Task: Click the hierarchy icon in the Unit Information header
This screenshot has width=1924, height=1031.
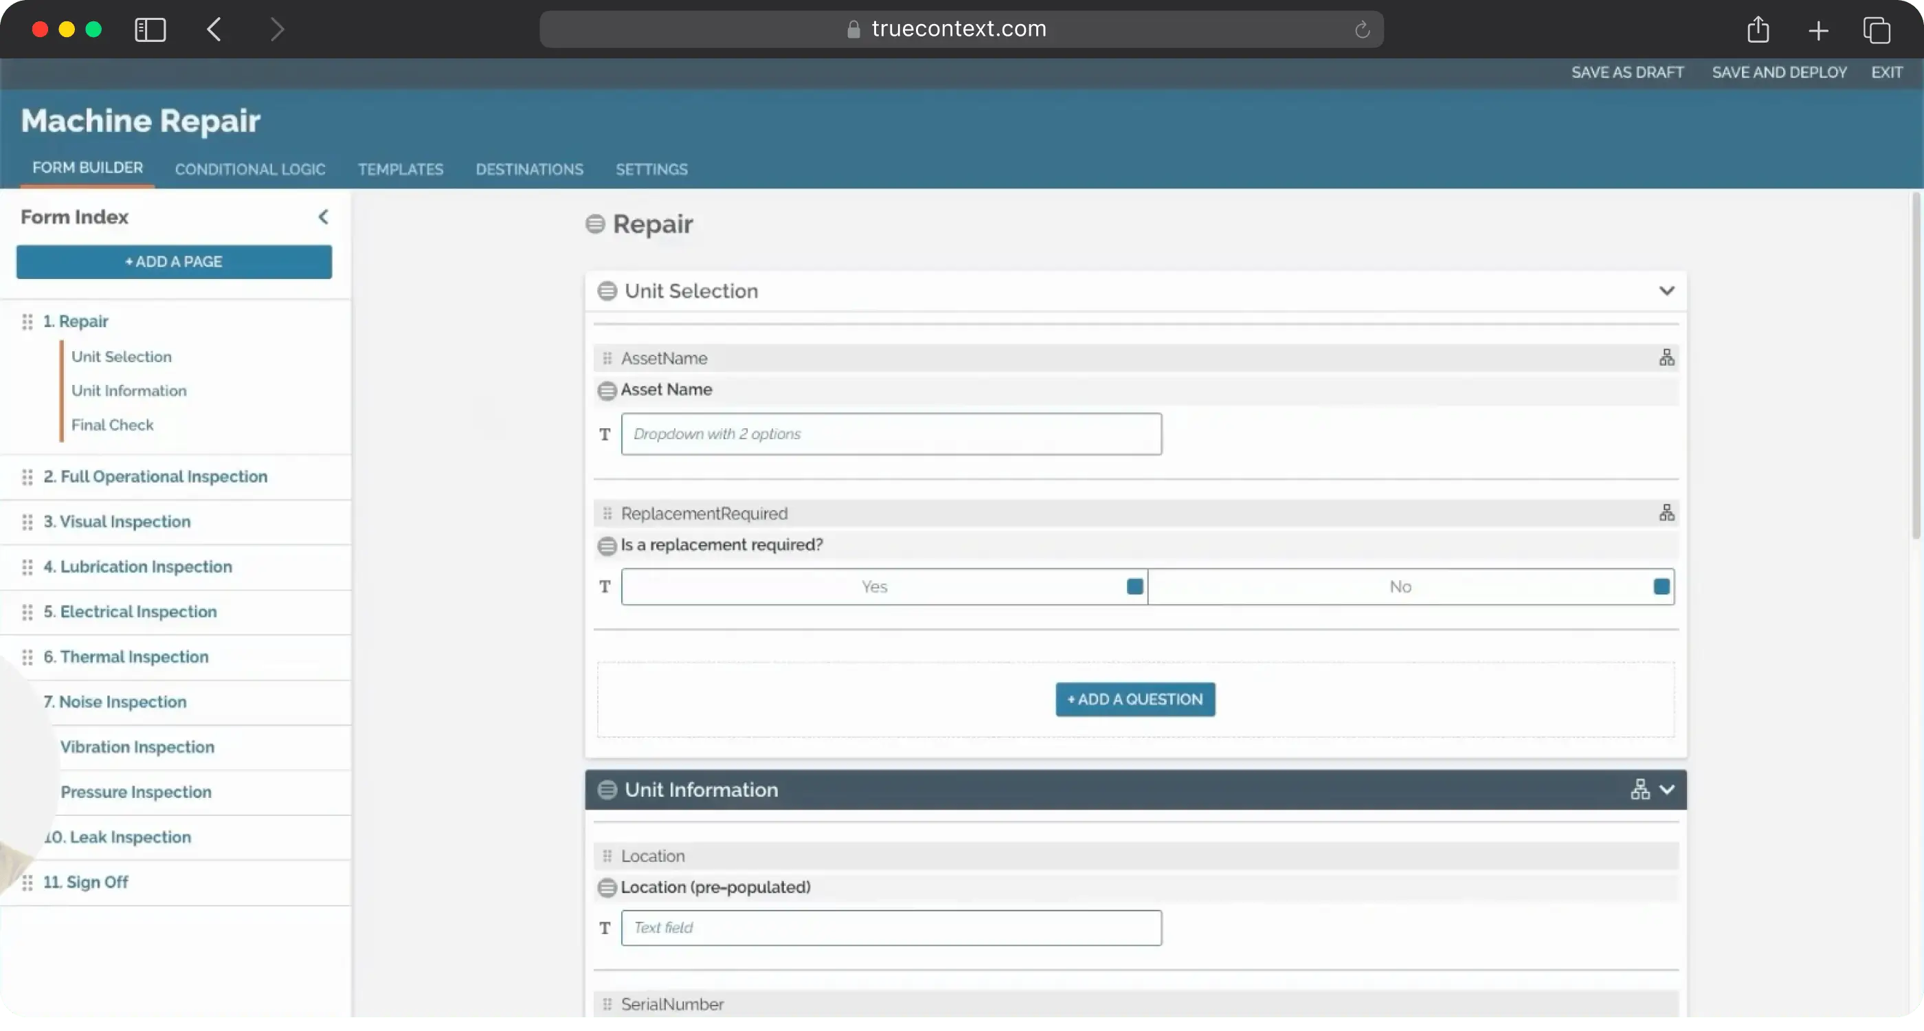Action: (x=1640, y=790)
